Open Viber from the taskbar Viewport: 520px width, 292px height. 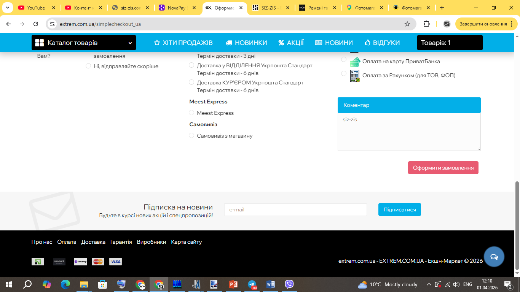tap(289, 284)
